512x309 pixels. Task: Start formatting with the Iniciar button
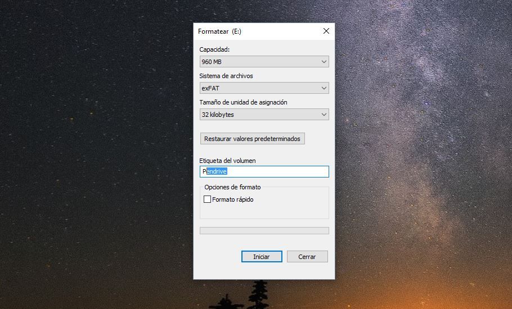tap(261, 257)
